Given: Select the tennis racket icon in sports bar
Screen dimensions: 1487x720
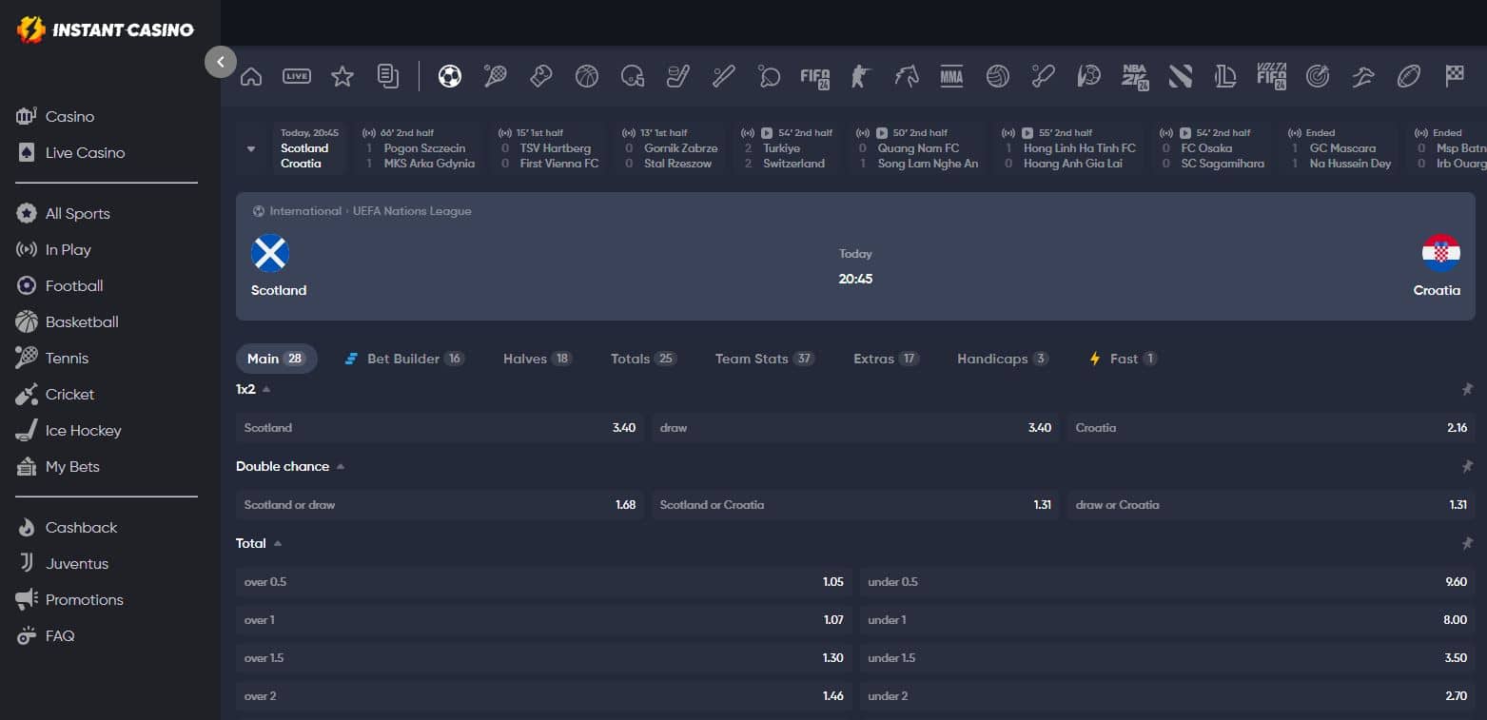Looking at the screenshot, I should pyautogui.click(x=496, y=76).
